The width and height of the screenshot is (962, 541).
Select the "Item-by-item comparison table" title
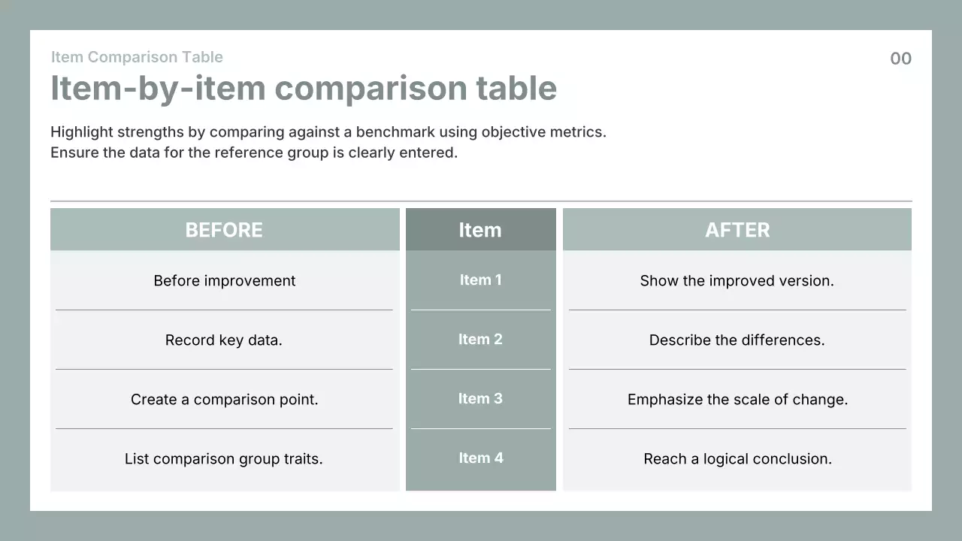(303, 88)
